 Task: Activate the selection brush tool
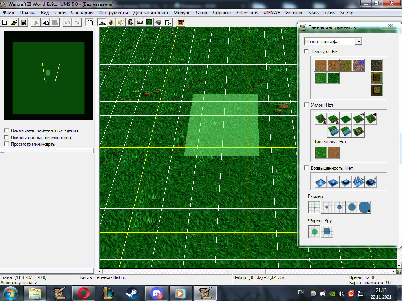click(x=90, y=22)
